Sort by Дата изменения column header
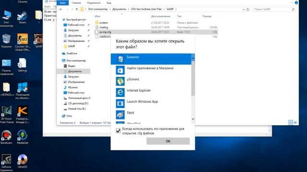Screen dimensions: 307x172 tap(161, 16)
